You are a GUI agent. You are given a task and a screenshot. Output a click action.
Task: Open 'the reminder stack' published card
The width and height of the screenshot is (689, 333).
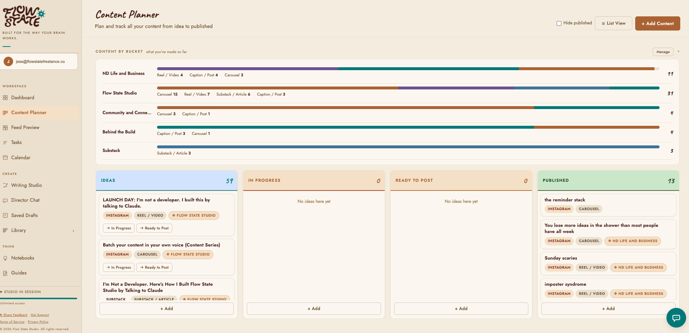[x=608, y=205]
